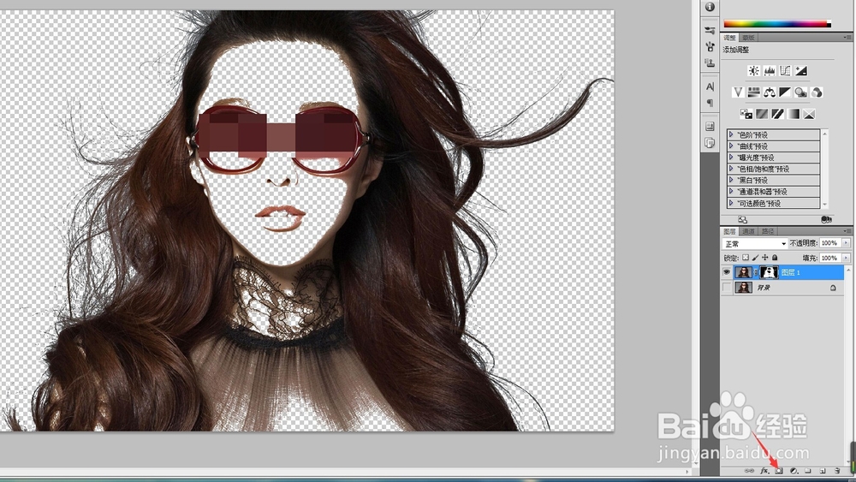856x482 pixels.
Task: Hide layer 图层 1 with eye icon
Action: pyautogui.click(x=728, y=272)
